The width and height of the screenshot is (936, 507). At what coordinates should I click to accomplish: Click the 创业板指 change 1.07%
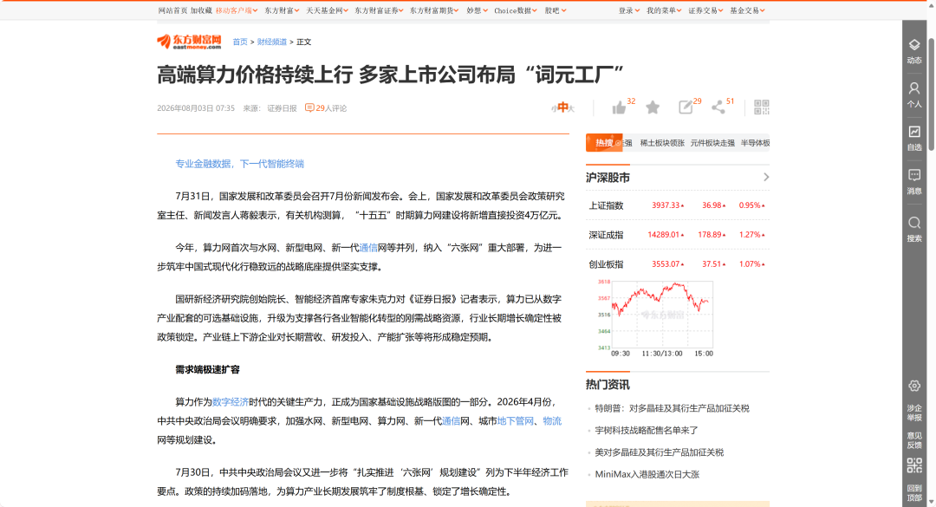(x=750, y=264)
